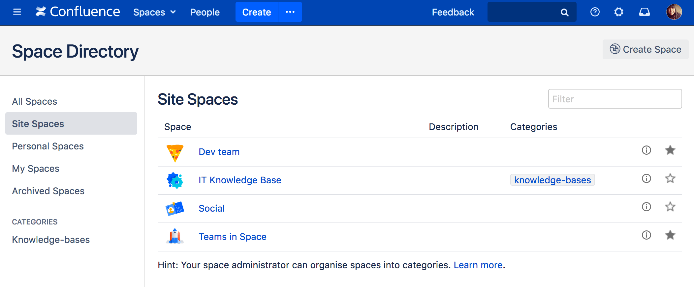
Task: Open the Learn more link
Action: 478,265
